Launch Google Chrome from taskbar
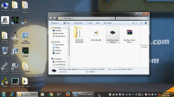 tap(51, 94)
